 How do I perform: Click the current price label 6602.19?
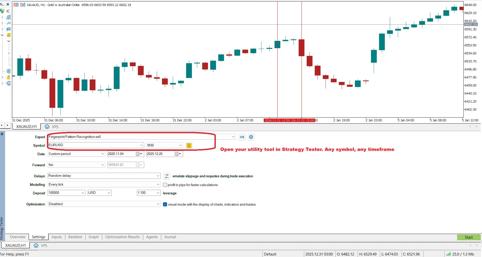click(x=471, y=24)
